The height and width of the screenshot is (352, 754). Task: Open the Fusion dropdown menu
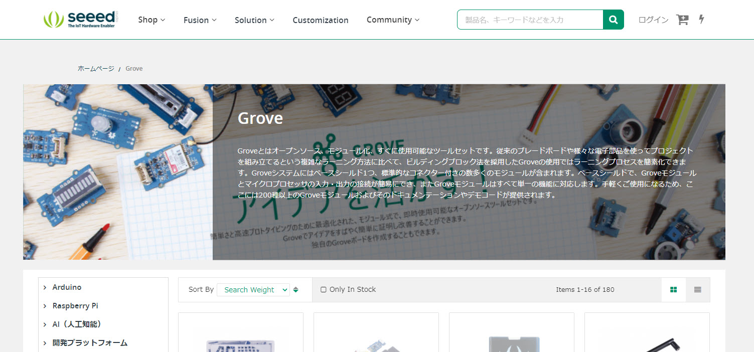(x=200, y=20)
